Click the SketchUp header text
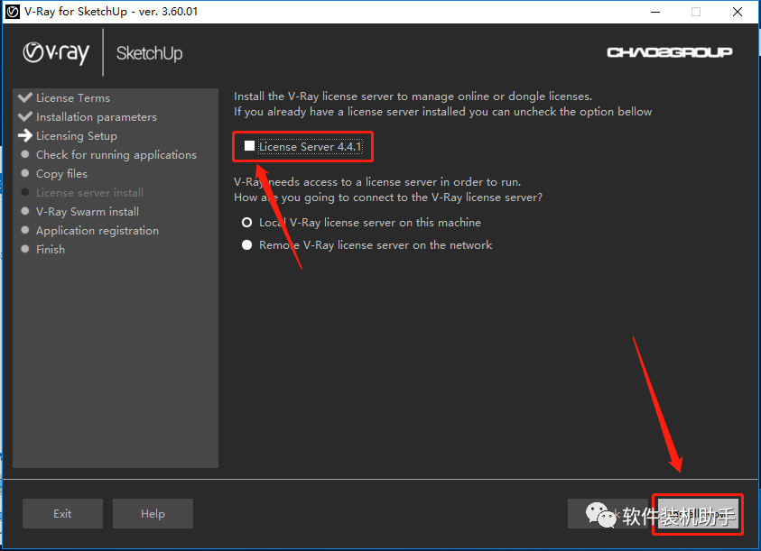Viewport: 761px width, 551px height. point(150,53)
